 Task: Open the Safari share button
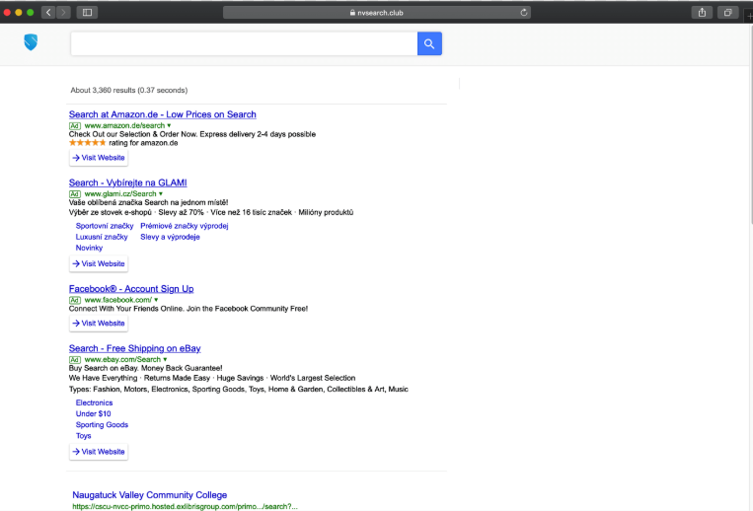click(x=702, y=13)
